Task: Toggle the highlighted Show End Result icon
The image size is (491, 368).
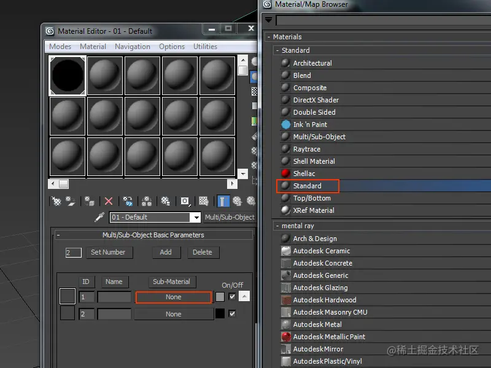Action: [223, 201]
